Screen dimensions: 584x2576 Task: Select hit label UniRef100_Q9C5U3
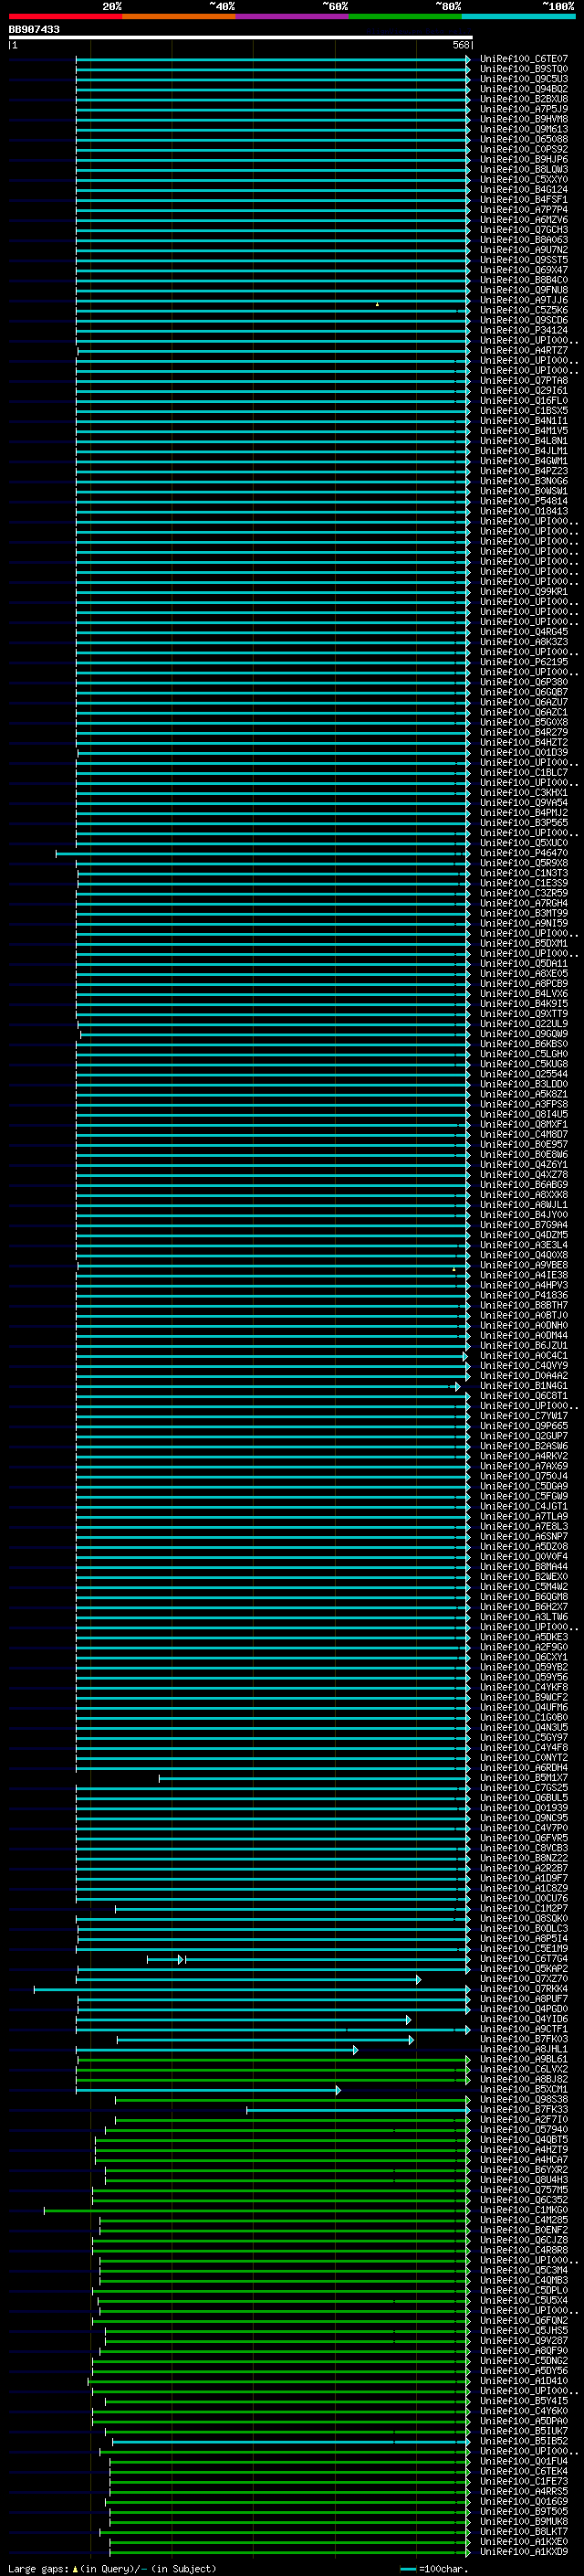click(x=523, y=79)
